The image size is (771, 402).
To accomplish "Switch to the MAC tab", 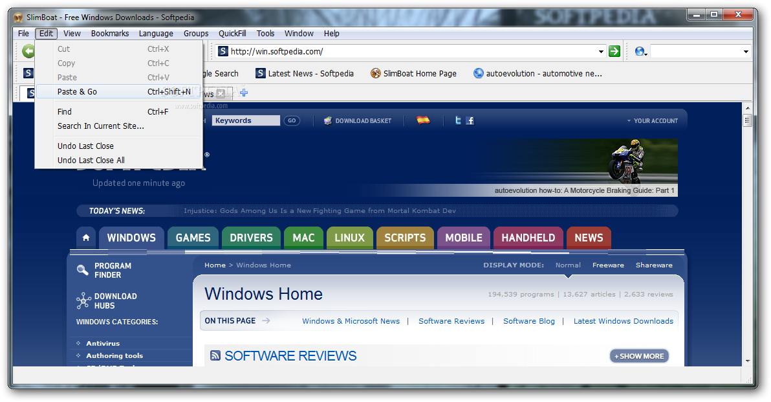I will point(303,238).
